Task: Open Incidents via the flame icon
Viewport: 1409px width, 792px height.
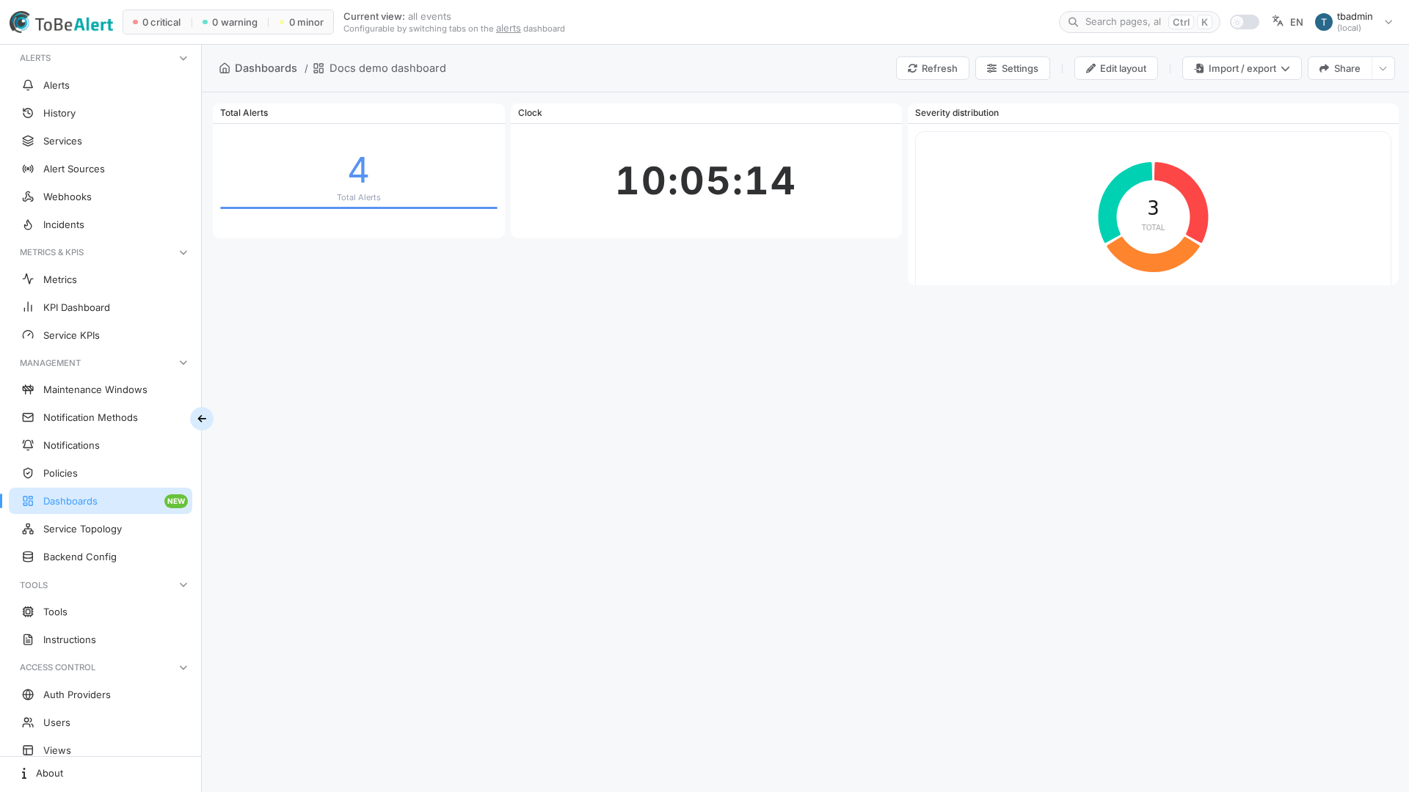Action: (x=28, y=224)
